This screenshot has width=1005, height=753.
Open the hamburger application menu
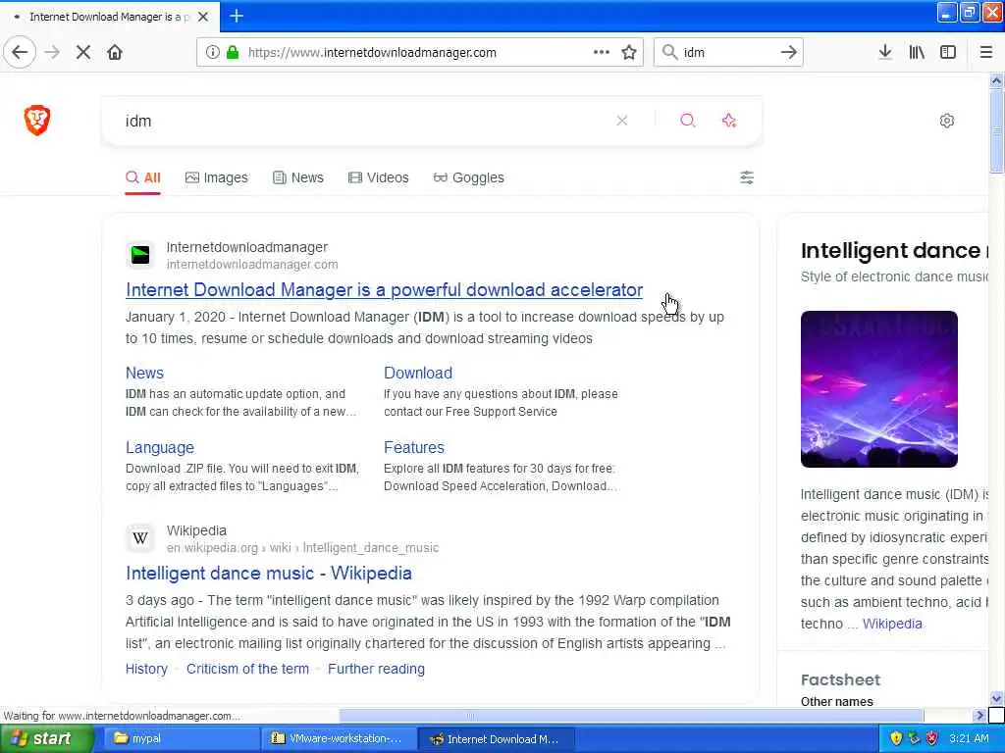click(986, 52)
